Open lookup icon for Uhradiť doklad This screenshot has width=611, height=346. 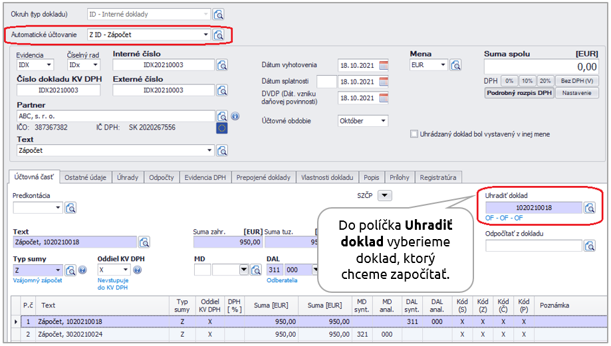589,208
